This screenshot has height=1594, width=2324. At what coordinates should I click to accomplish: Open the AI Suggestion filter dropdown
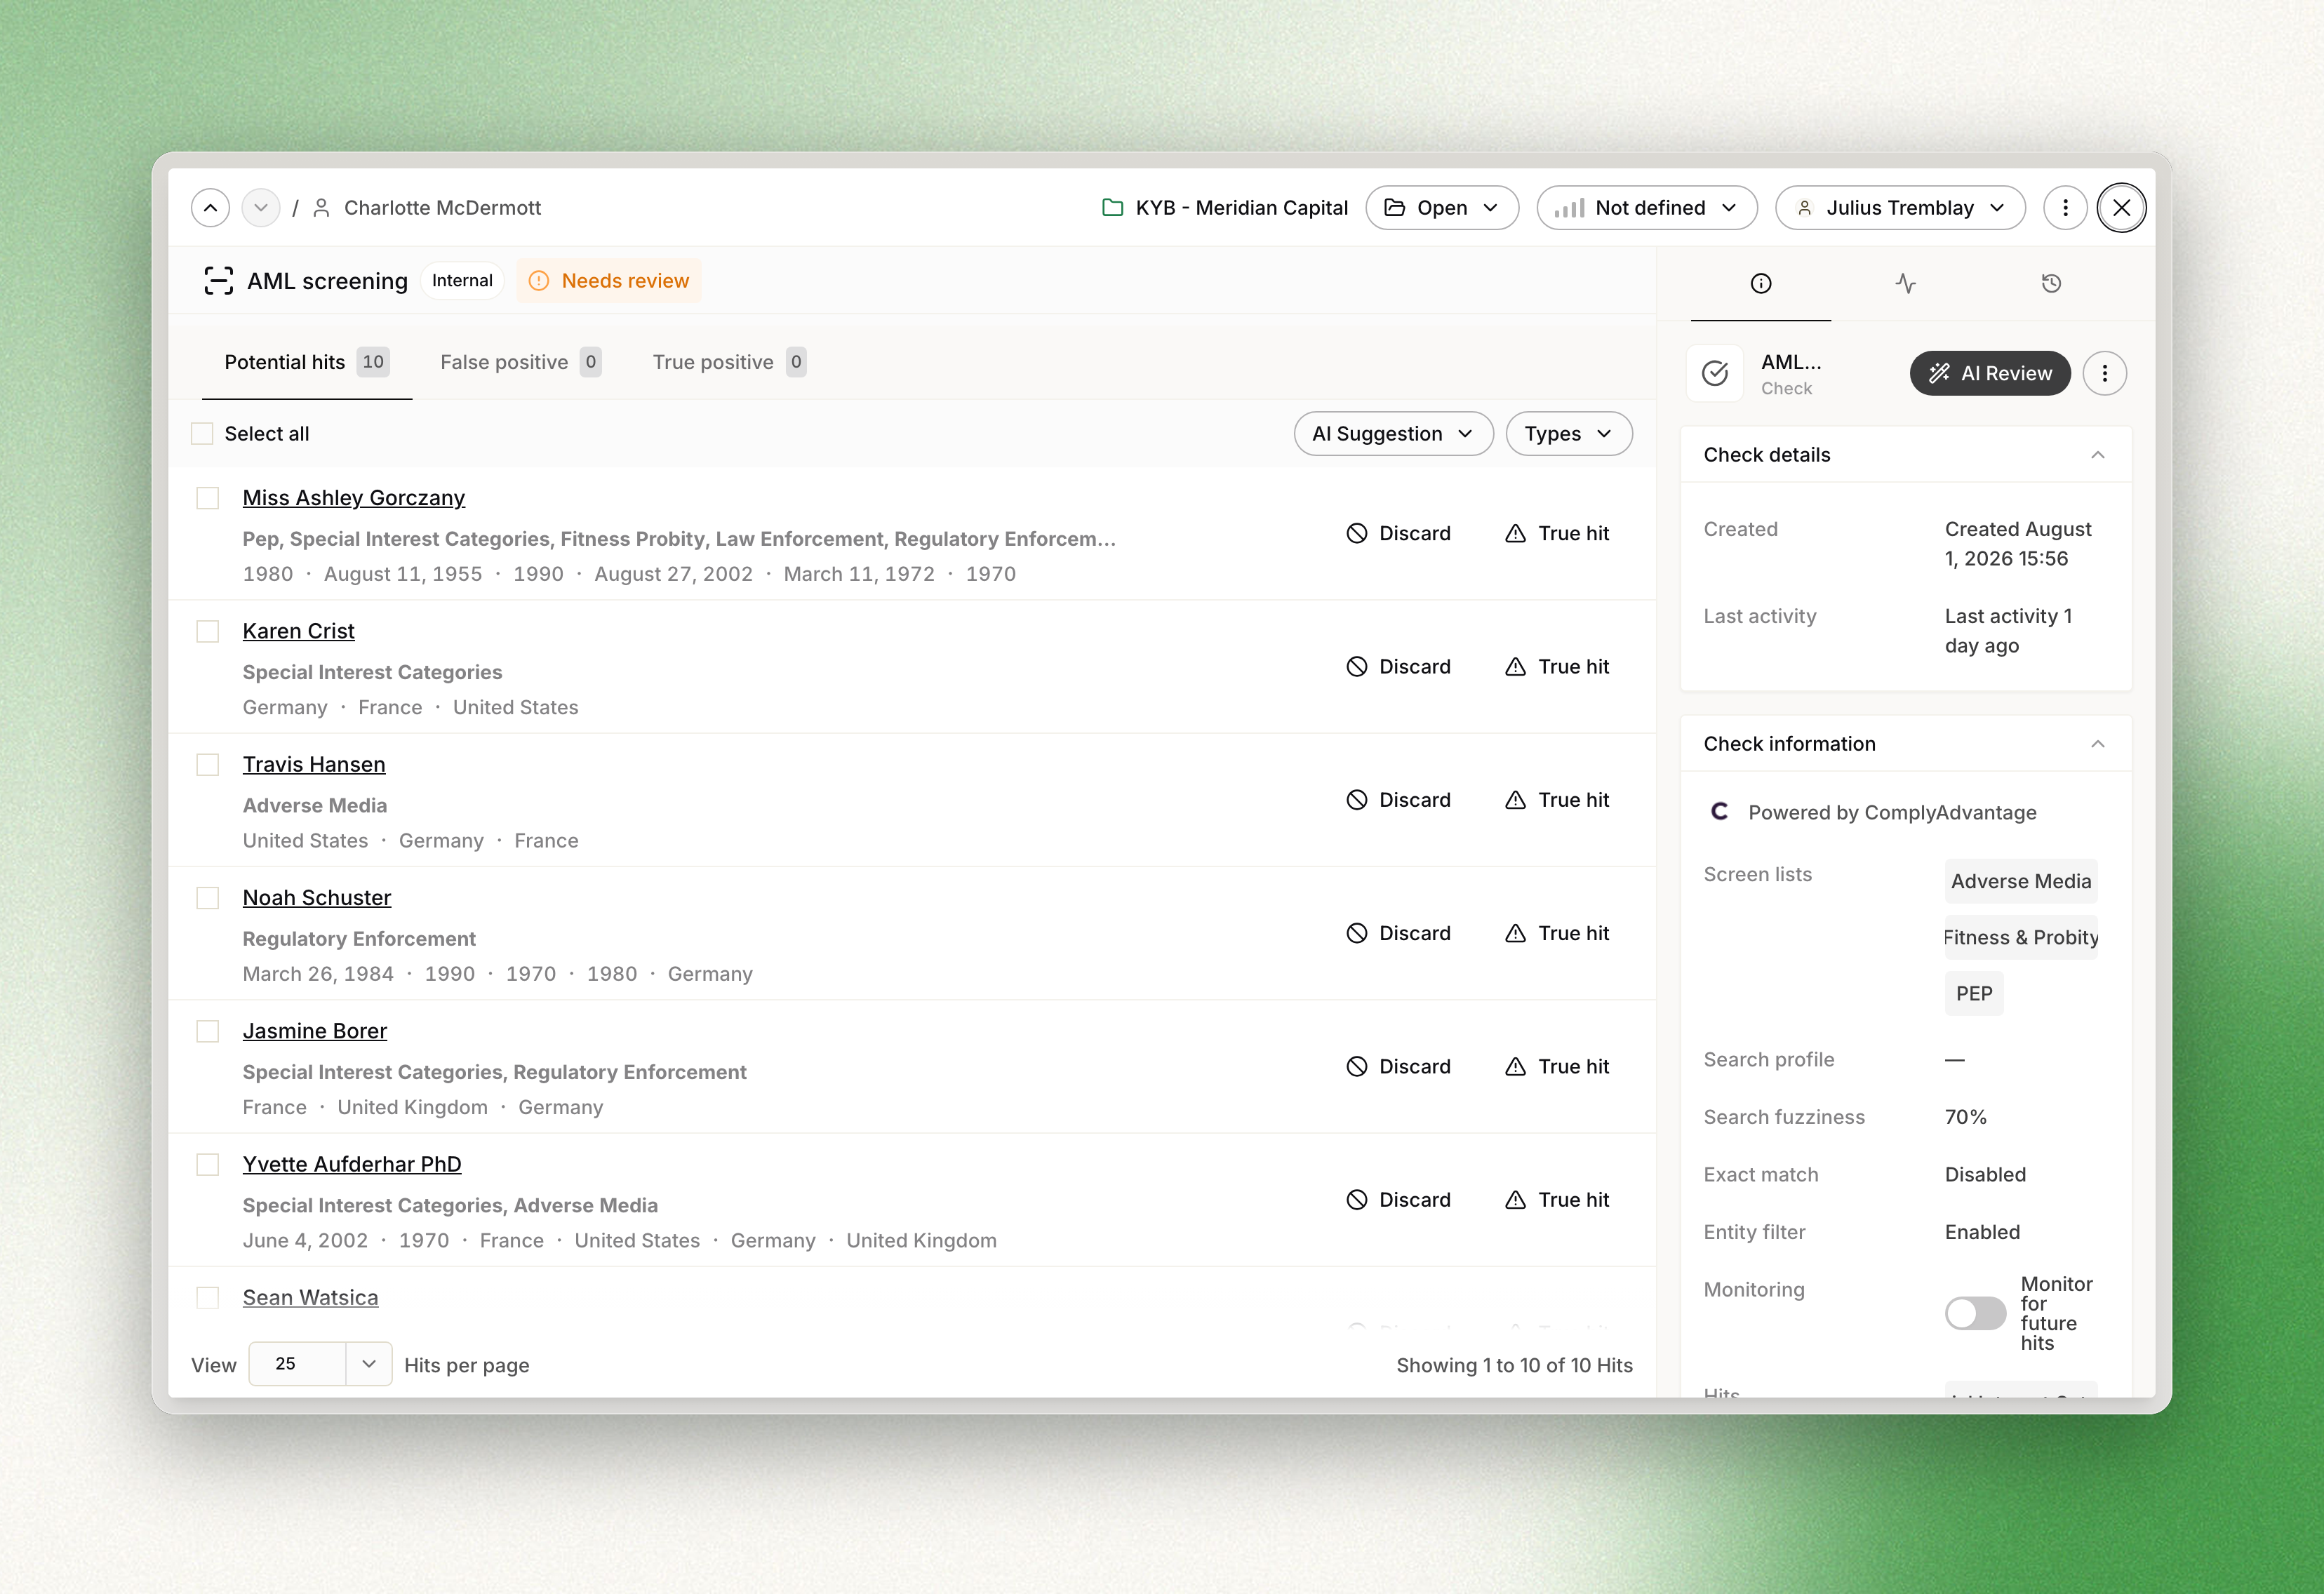coord(1393,434)
